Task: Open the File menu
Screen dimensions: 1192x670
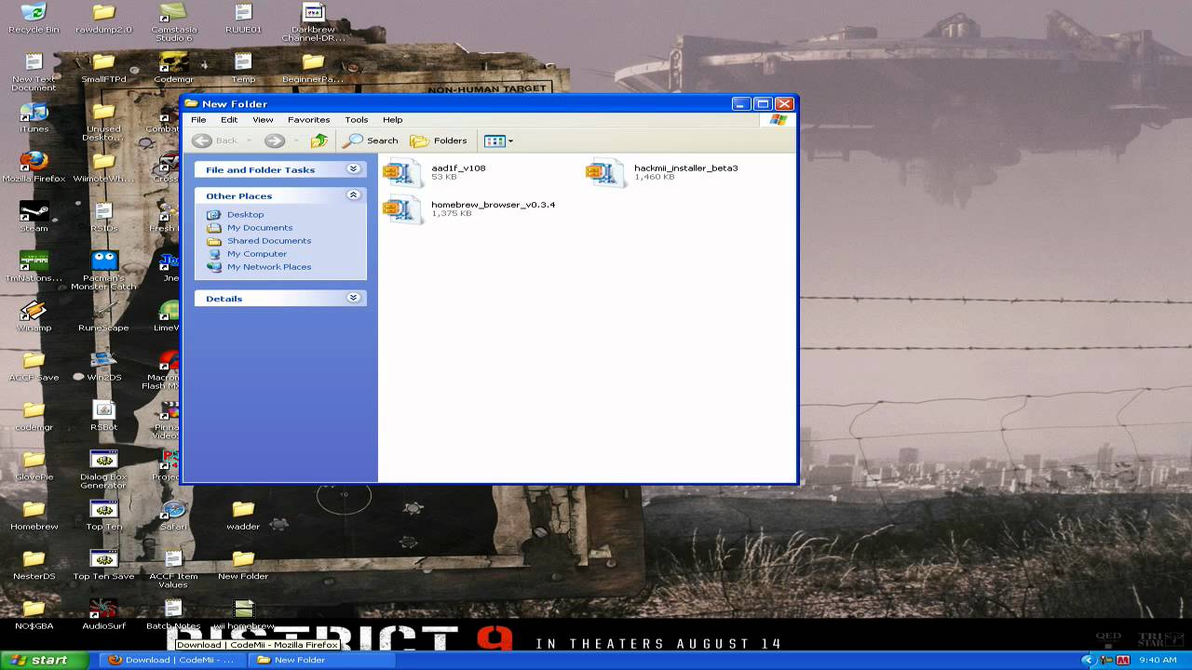Action: coord(198,119)
